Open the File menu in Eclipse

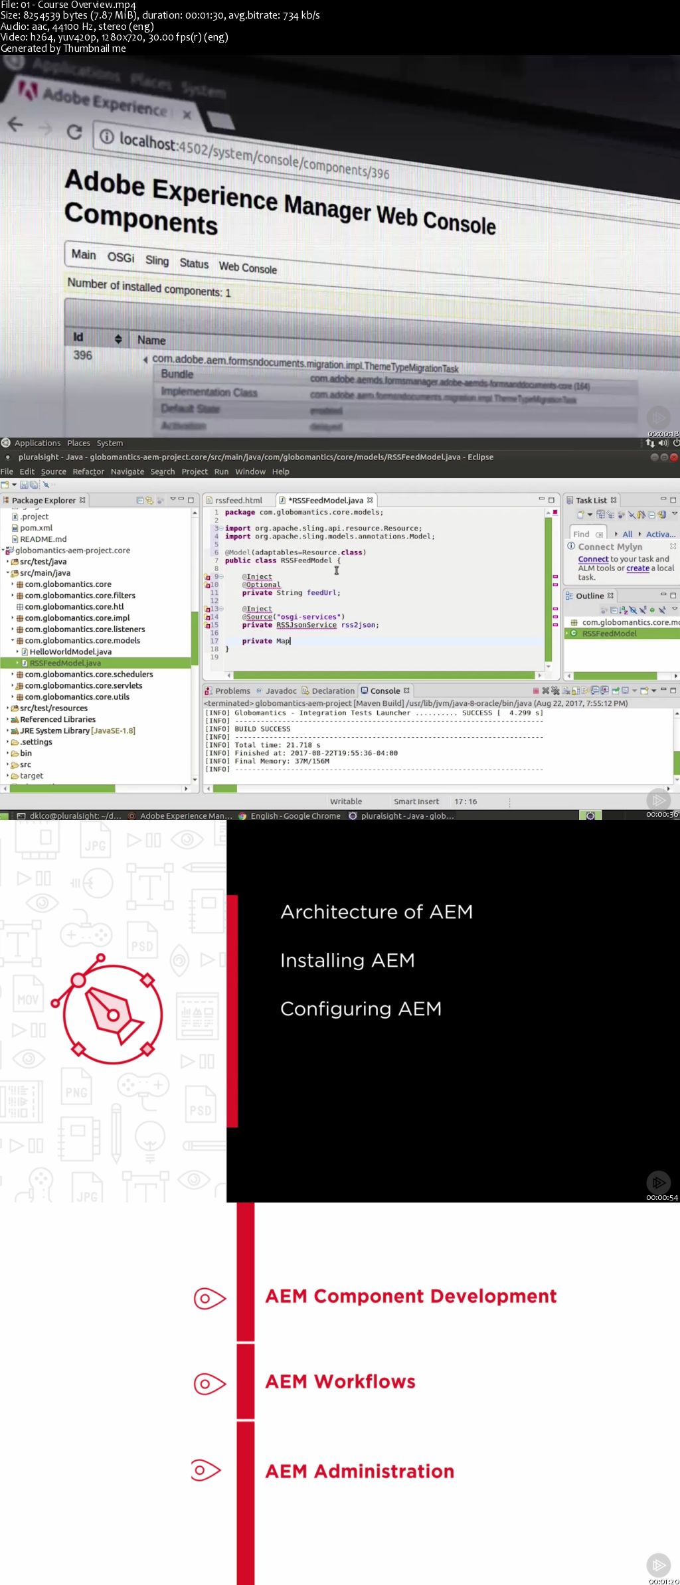tap(7, 471)
